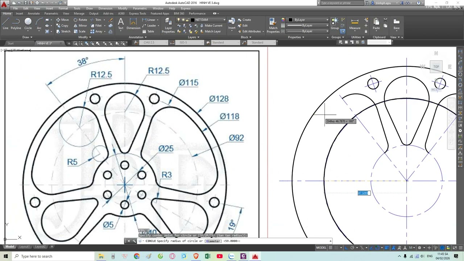Click the Match Layer button
The height and width of the screenshot is (261, 464).
click(x=210, y=32)
